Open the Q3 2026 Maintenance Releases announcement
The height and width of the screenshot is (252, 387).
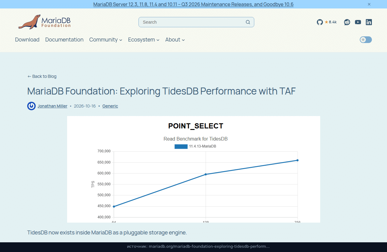click(x=193, y=4)
